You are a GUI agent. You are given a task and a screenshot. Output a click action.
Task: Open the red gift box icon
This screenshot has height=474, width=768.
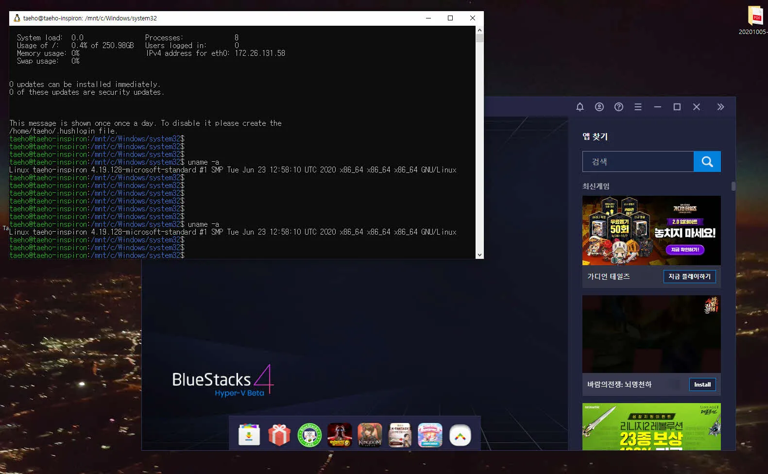279,435
